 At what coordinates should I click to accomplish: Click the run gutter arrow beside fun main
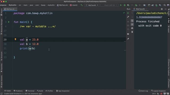(9, 22)
